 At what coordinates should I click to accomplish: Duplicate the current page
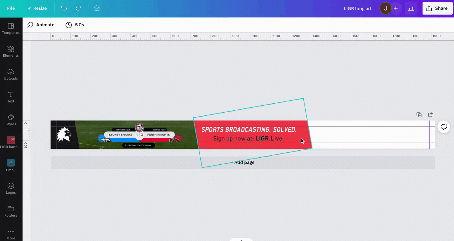pyautogui.click(x=419, y=114)
